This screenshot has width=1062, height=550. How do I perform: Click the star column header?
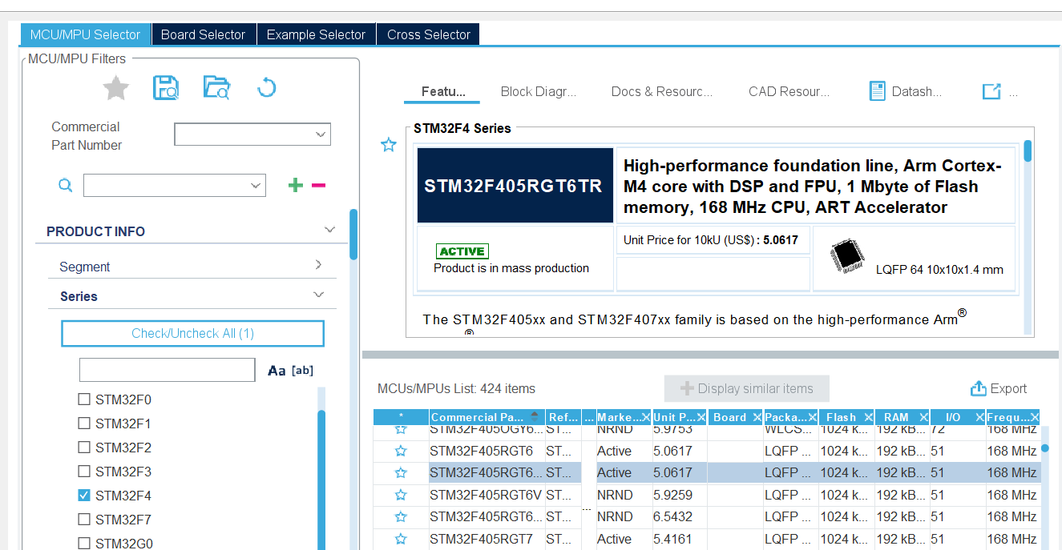(x=401, y=417)
